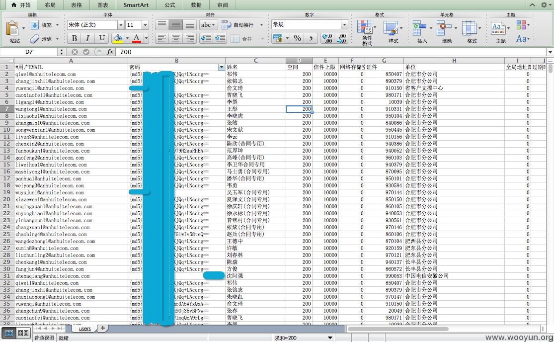This screenshot has height=342, width=554.
Task: Toggle Italic formatting
Action: click(x=87, y=38)
